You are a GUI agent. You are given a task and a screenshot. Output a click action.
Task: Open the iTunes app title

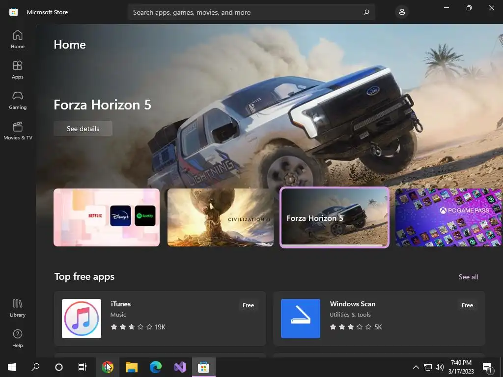121,304
